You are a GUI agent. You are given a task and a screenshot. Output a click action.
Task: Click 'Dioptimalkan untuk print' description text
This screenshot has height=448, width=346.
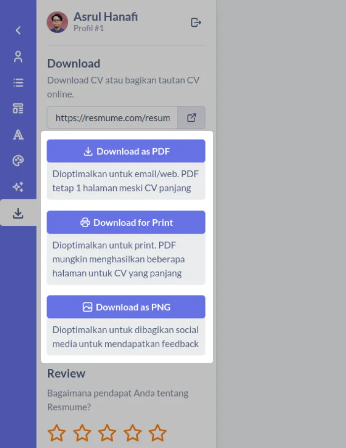119,259
